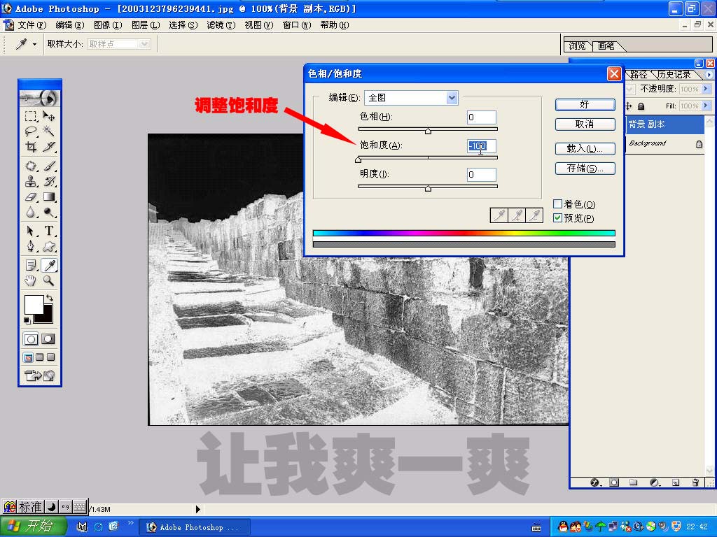Choose the Zoom magnifier tool
717x537 pixels.
49,280
